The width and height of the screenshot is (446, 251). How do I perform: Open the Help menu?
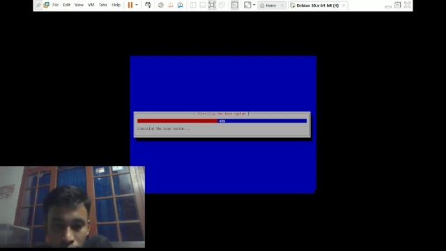pyautogui.click(x=116, y=5)
